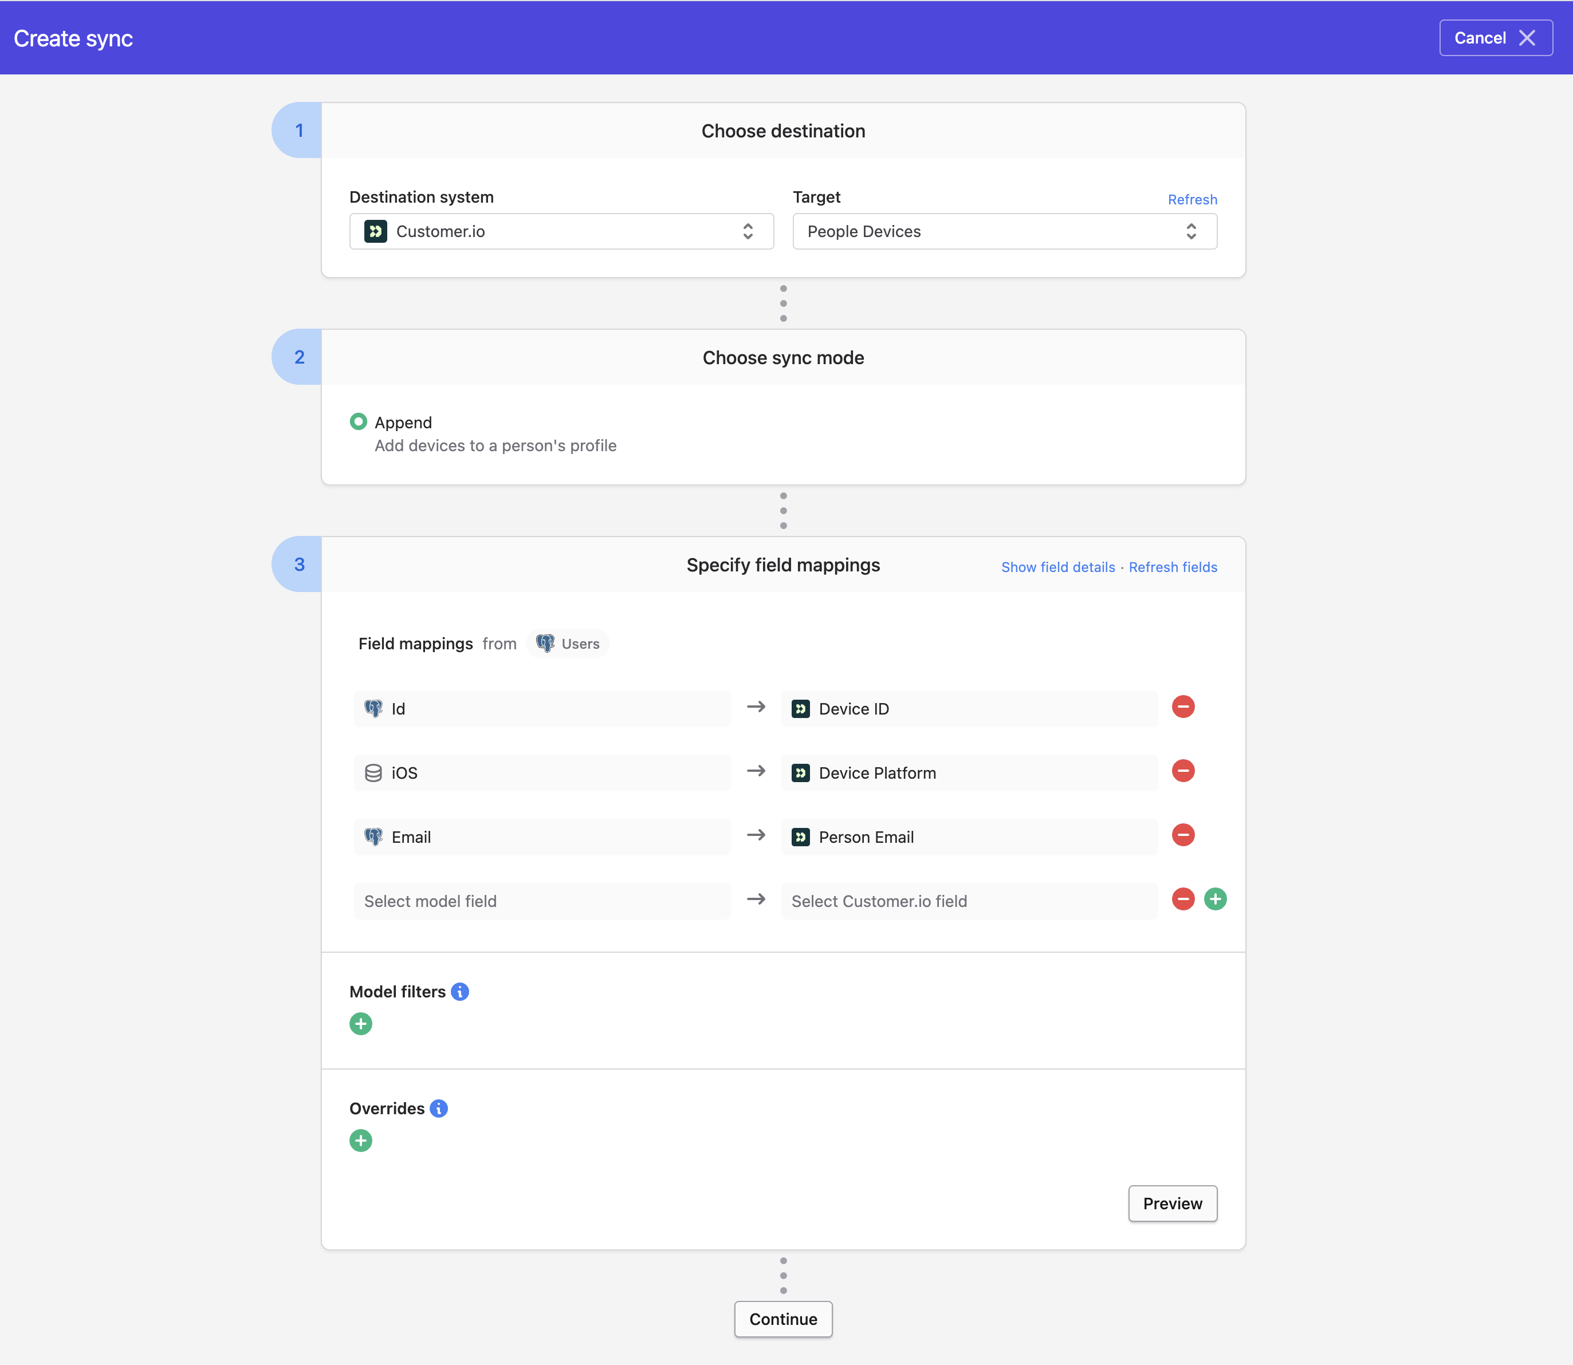
Task: Remove the empty field mapping row
Action: [1183, 899]
